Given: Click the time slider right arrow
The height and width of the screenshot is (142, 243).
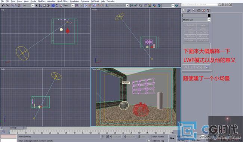Looking at the screenshot, I should click(25, 128).
